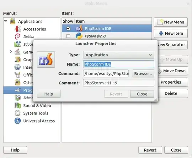The height and width of the screenshot is (158, 192).
Task: Click the Accessories category icon
Action: [x=18, y=29]
